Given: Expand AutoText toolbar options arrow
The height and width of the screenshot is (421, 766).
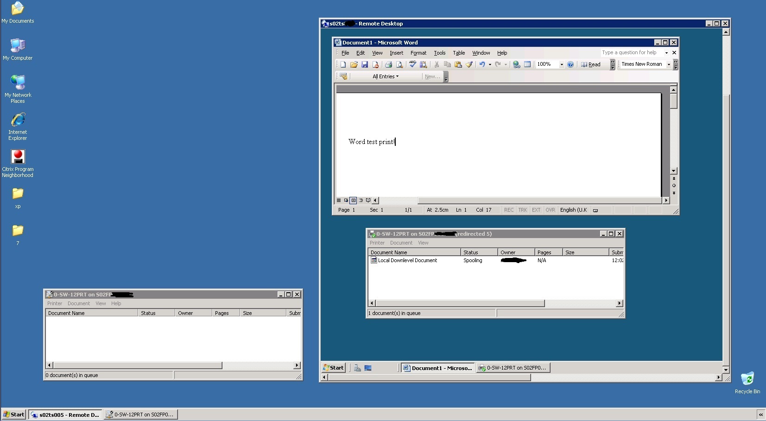Looking at the screenshot, I should click(446, 76).
